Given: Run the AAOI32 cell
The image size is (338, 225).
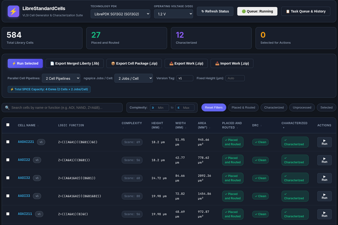Looking at the screenshot, I should 324,178.
